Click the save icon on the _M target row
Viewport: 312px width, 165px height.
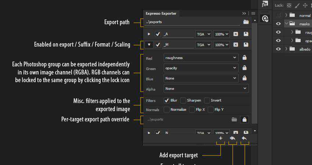(246, 45)
